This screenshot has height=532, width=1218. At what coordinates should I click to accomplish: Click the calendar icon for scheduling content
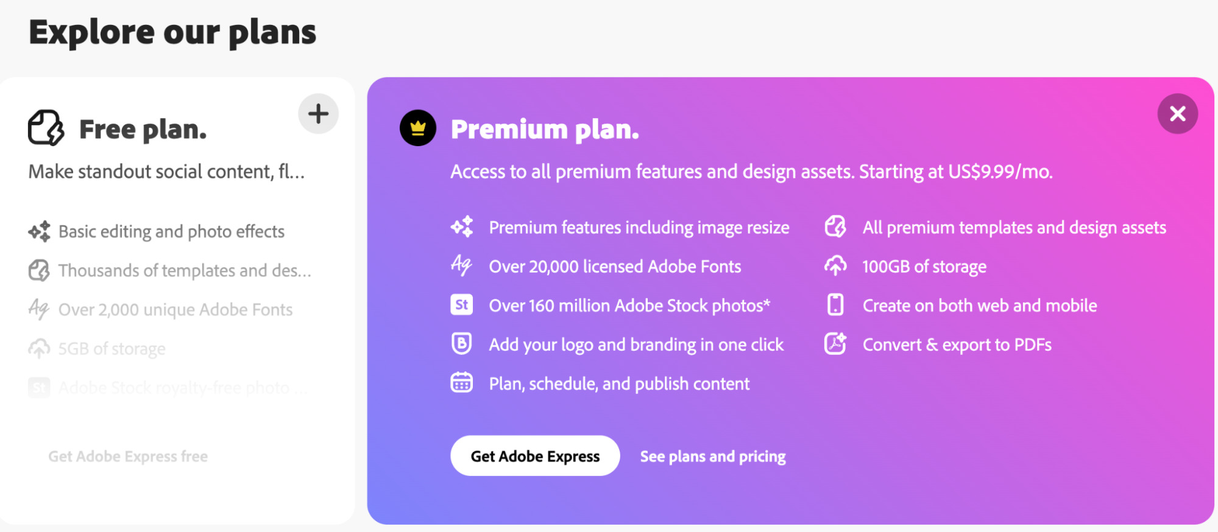point(461,383)
